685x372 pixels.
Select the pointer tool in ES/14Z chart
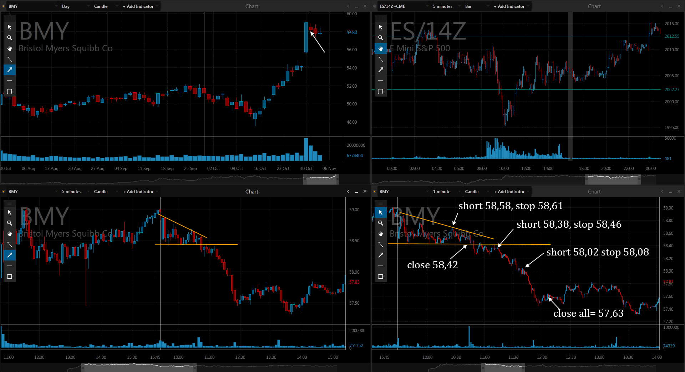[381, 27]
